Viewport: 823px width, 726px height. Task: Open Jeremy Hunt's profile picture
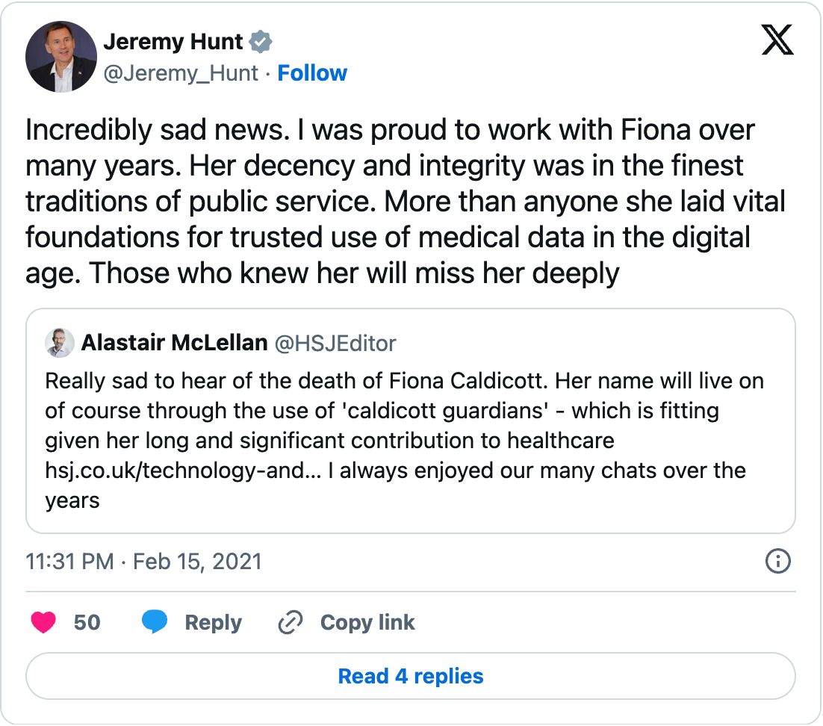61,57
